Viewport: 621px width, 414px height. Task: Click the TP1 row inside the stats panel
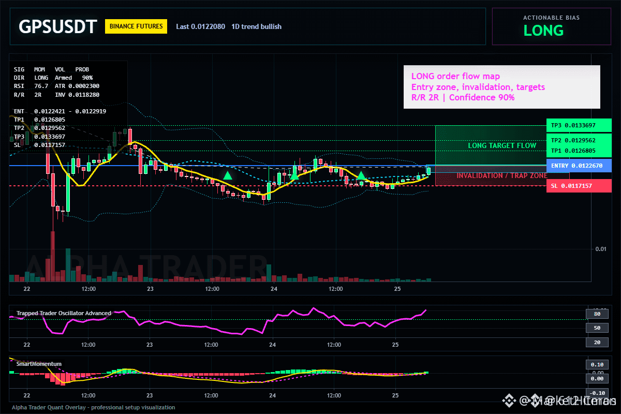[x=39, y=120]
